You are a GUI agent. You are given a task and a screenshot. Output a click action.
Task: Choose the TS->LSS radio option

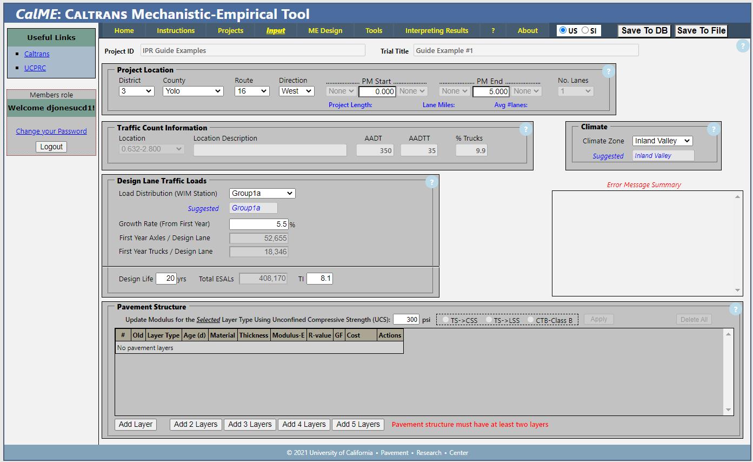[489, 320]
